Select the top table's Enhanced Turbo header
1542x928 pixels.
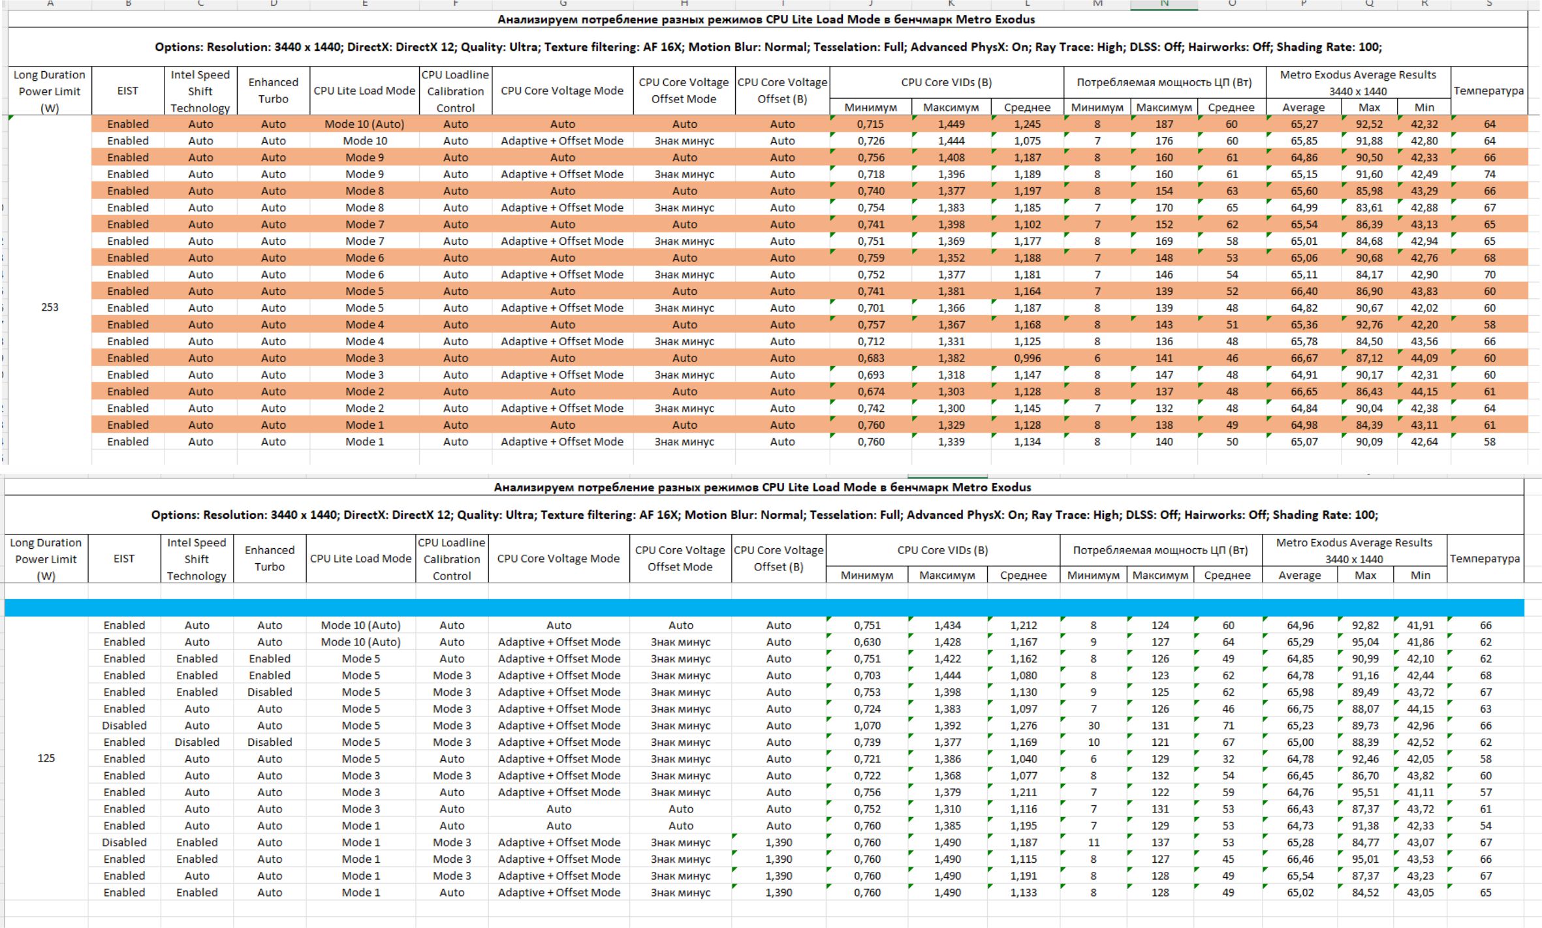click(273, 91)
